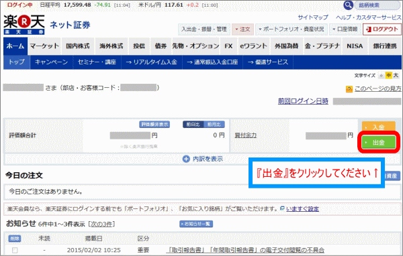Go to 通常振込入金口座

tap(212, 62)
